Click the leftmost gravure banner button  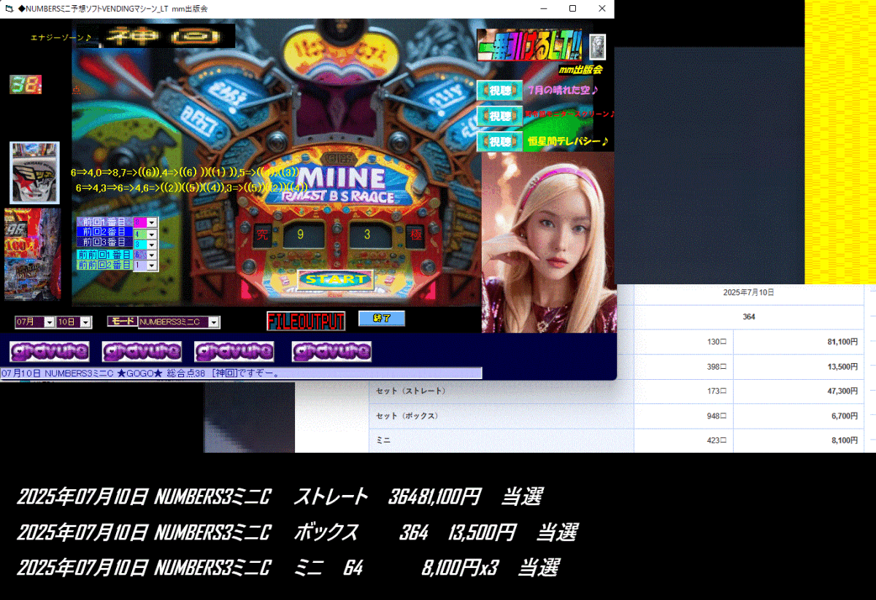50,352
